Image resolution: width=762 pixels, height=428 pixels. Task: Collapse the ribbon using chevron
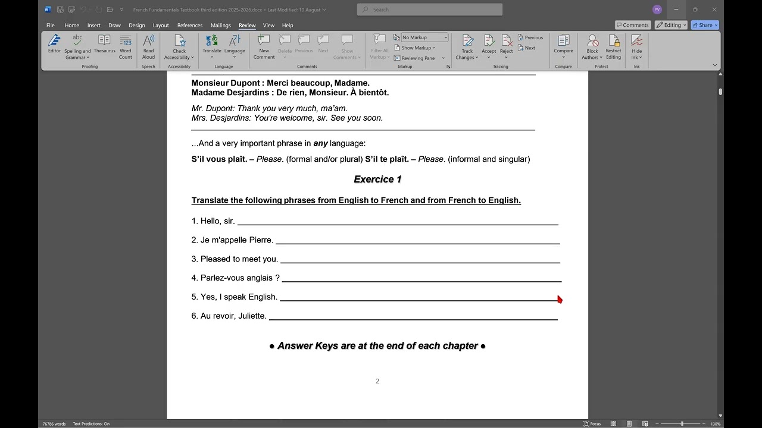pos(714,65)
